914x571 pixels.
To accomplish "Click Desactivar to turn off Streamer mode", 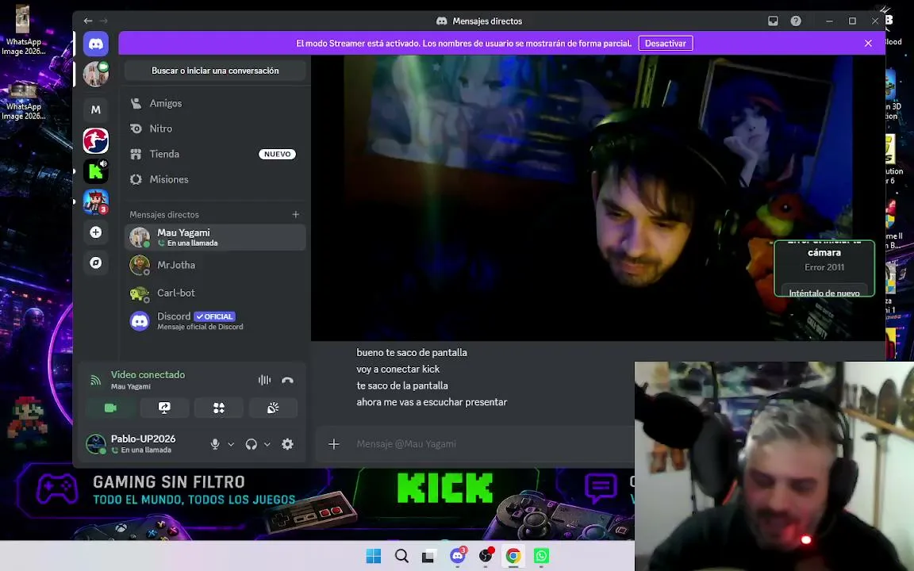I will [666, 43].
